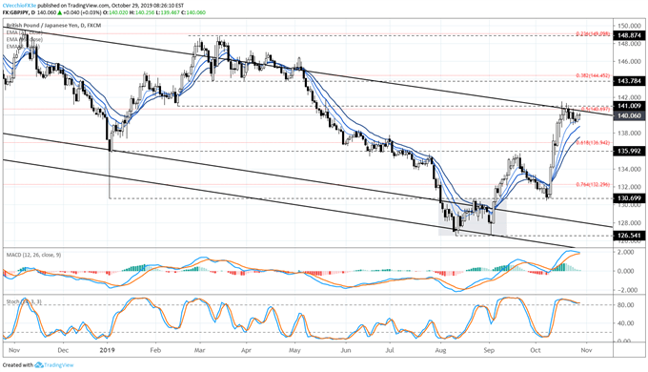The width and height of the screenshot is (648, 372).
Task: Click the Jun label on the time axis
Action: click(x=346, y=350)
